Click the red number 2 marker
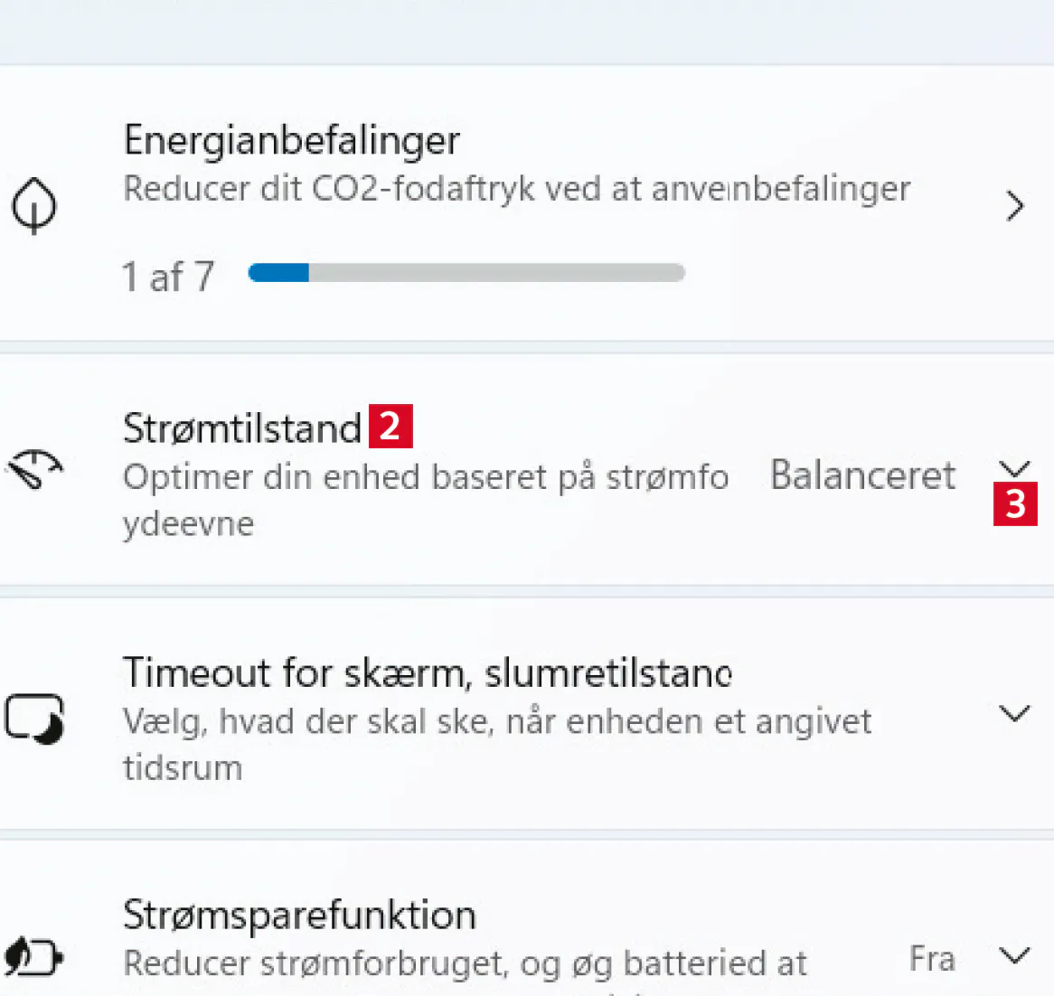This screenshot has height=996, width=1054. pyautogui.click(x=391, y=426)
